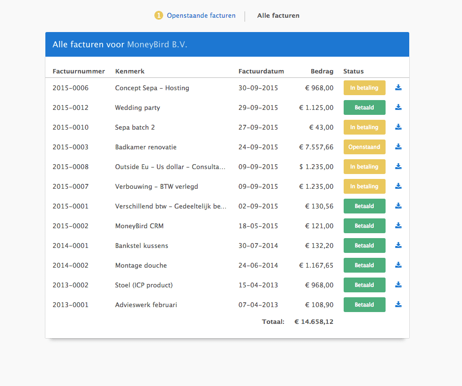This screenshot has width=462, height=386.
Task: Download invoice 2015-0002 MoneyBird CRM
Action: pyautogui.click(x=398, y=226)
